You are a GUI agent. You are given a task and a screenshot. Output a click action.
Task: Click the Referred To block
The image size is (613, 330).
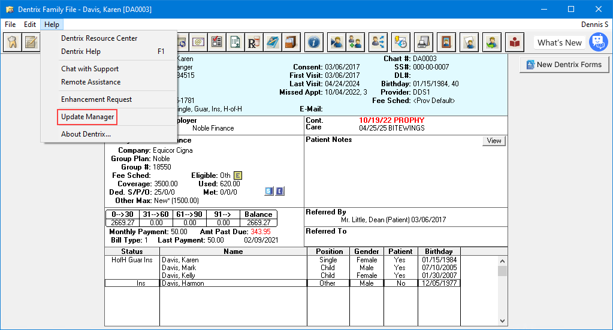(406, 237)
